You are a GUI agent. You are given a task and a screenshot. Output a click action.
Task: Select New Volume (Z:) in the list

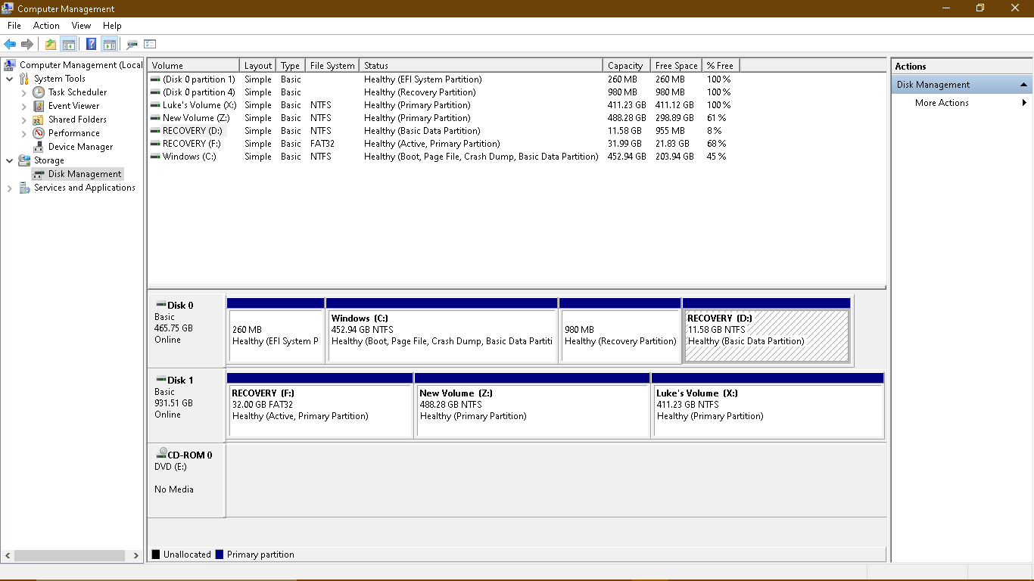point(442,118)
